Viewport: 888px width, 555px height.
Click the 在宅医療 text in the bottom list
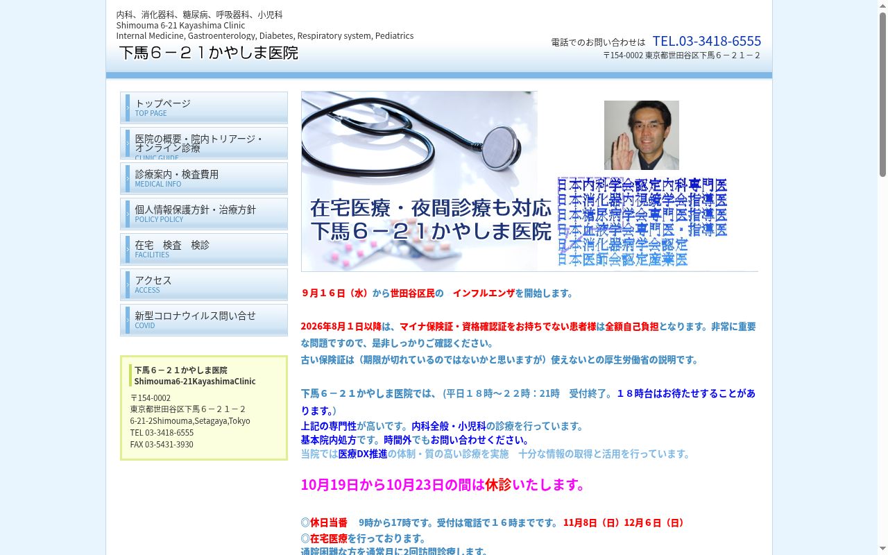pos(329,538)
